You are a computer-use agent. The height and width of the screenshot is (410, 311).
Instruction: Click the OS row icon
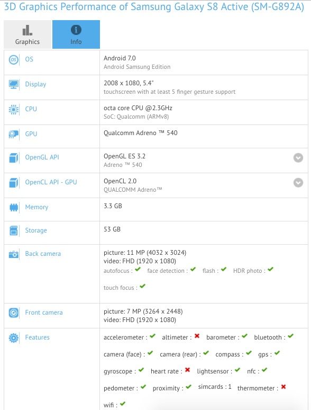coord(14,60)
